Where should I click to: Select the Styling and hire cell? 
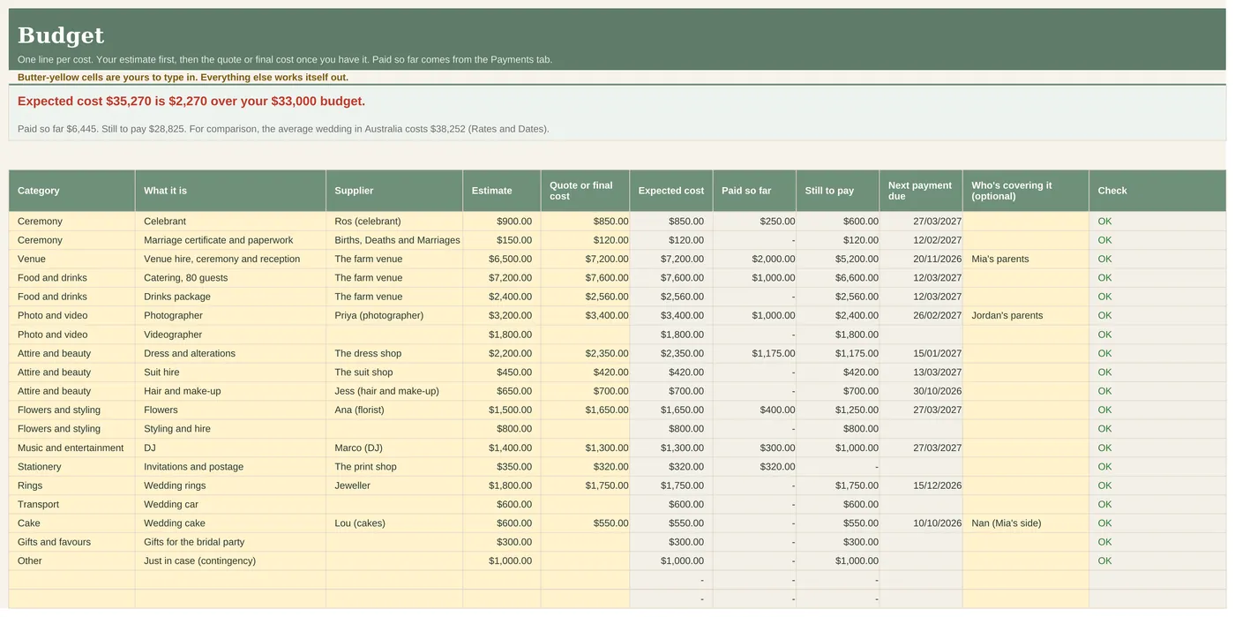230,429
